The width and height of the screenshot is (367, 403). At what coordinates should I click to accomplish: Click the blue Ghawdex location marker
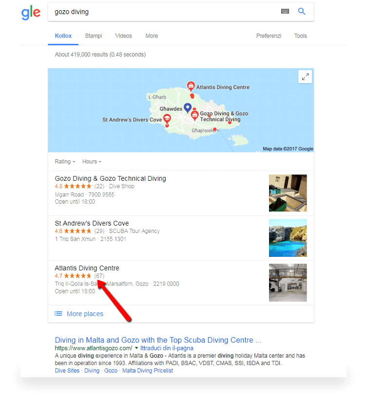click(188, 108)
